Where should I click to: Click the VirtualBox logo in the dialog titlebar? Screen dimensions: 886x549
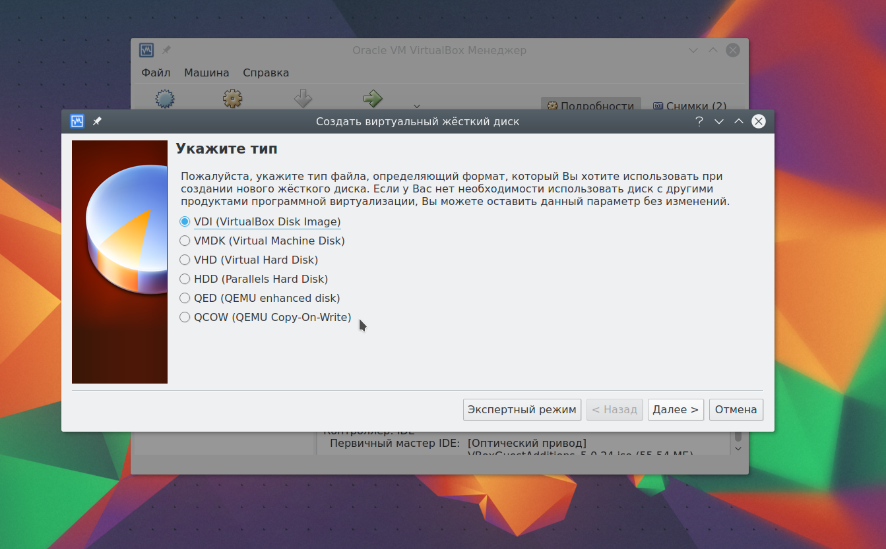[77, 121]
